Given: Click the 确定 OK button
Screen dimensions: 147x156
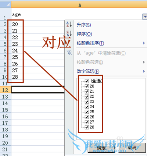Looking at the screenshot, I should pyautogui.click(x=101, y=148).
